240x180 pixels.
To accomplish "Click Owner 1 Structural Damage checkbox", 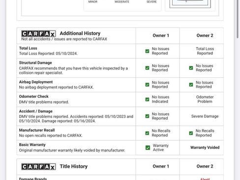I will click(x=147, y=68).
